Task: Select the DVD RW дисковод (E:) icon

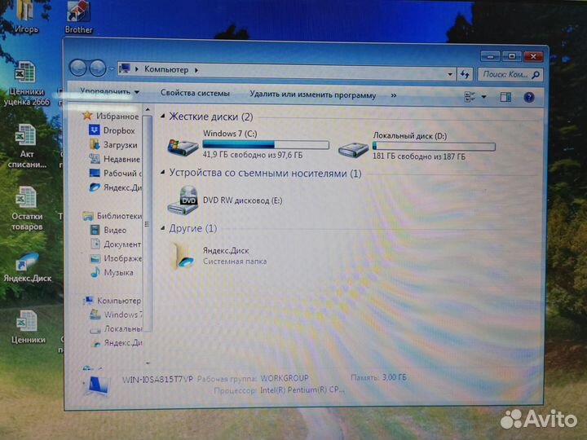Action: click(x=183, y=200)
